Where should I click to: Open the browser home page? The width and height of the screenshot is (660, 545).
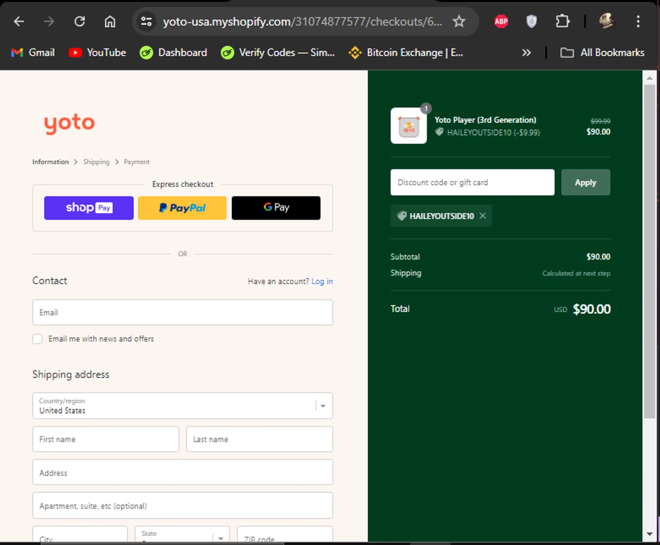click(x=110, y=21)
